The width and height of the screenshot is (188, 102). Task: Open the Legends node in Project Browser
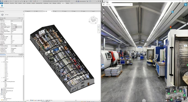5,89
